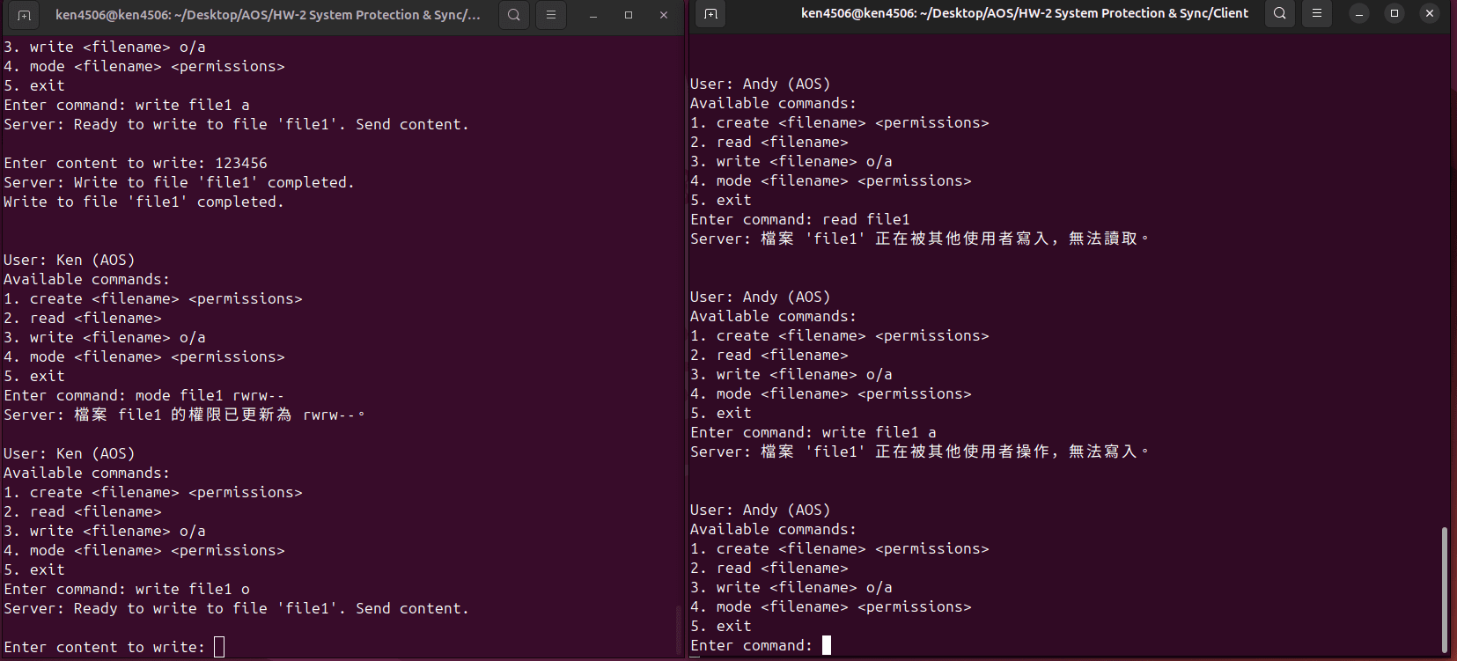
Task: Click the server error ending in 無法寫入
Action: 919,452
